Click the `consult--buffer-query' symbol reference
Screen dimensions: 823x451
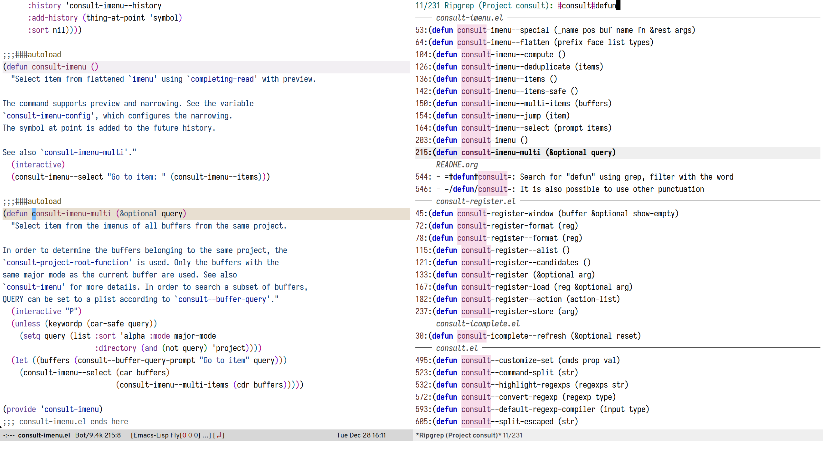pyautogui.click(x=222, y=299)
